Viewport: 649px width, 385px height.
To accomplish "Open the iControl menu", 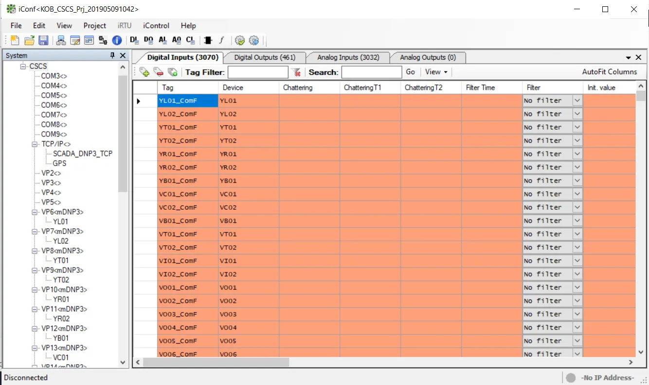I will [156, 26].
